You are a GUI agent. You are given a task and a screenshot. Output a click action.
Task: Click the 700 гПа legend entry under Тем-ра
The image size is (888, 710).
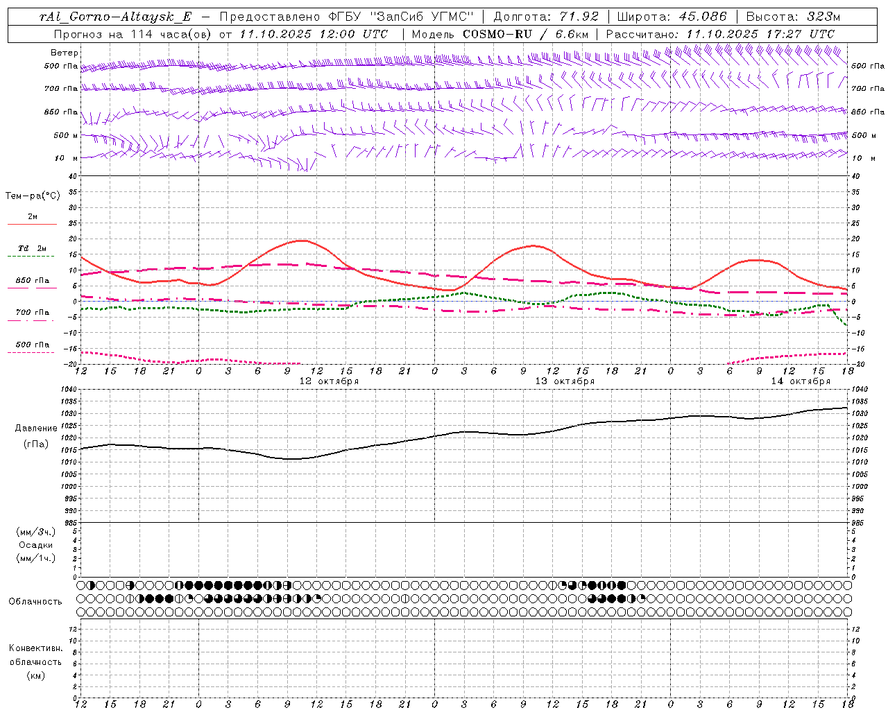click(x=33, y=313)
